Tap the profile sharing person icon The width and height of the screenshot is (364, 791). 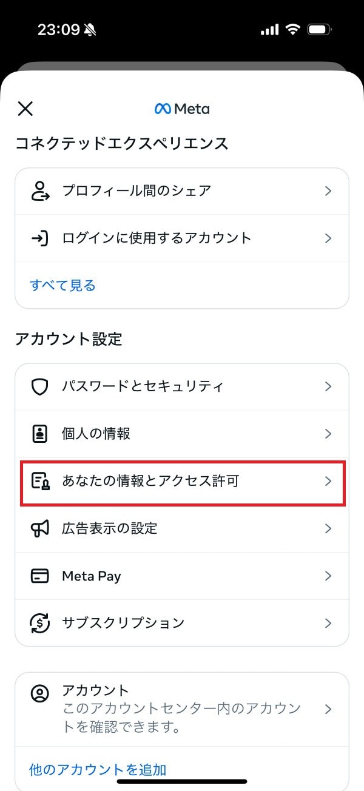click(39, 191)
